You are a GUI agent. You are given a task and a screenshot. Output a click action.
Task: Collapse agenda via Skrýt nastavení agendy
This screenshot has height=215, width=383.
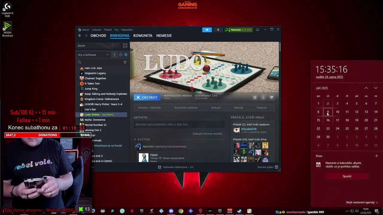pyautogui.click(x=362, y=202)
